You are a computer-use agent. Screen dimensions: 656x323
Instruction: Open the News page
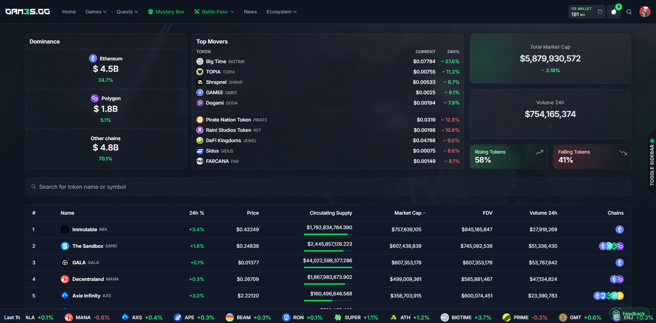[x=250, y=12]
